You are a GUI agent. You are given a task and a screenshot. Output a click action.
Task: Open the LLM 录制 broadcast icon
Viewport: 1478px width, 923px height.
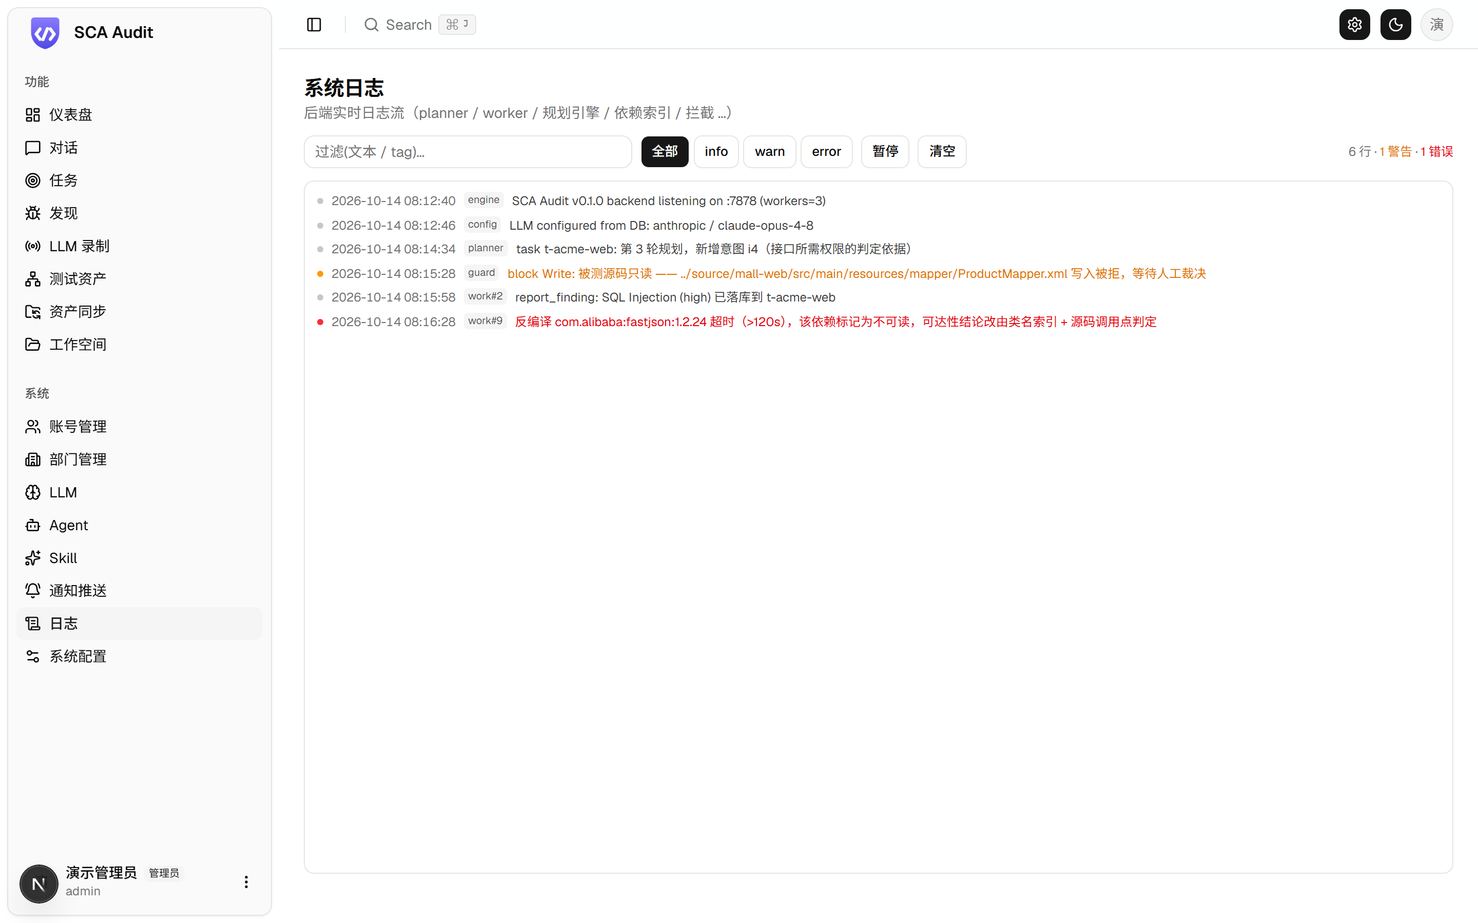33,246
